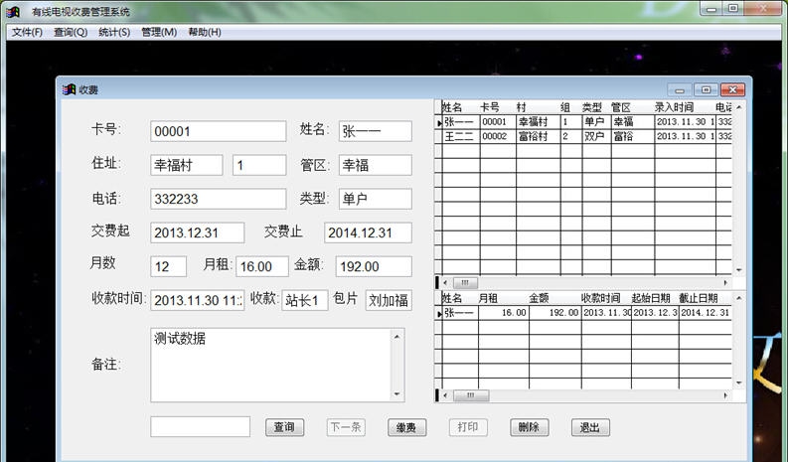The height and width of the screenshot is (462, 788).
Task: Focus the 交费起 date field 2013.12.31
Action: tap(197, 232)
